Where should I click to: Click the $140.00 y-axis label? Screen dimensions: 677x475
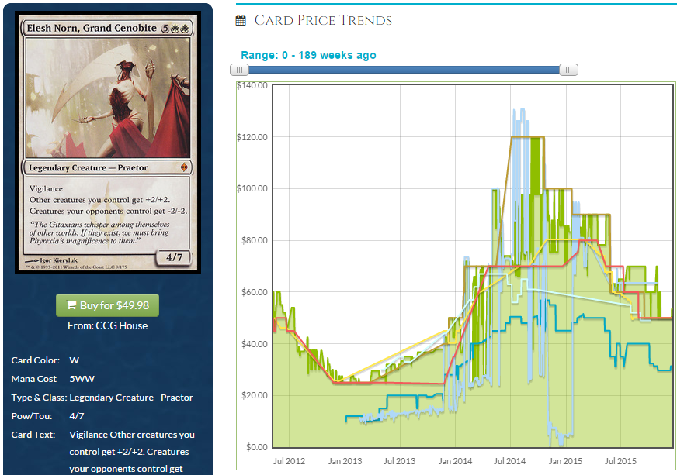pos(252,85)
